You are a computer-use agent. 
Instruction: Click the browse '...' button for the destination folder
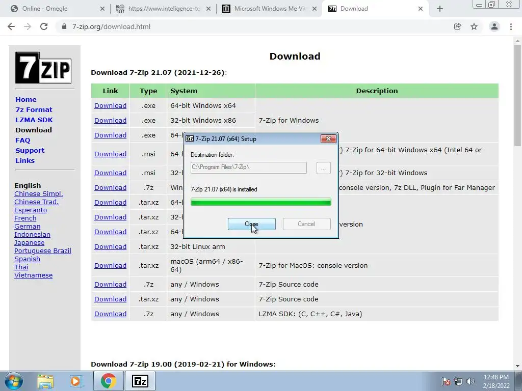coord(323,168)
